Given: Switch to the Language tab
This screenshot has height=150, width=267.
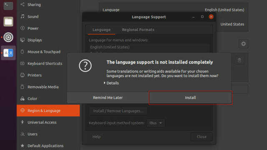Looking at the screenshot, I should tap(101, 30).
